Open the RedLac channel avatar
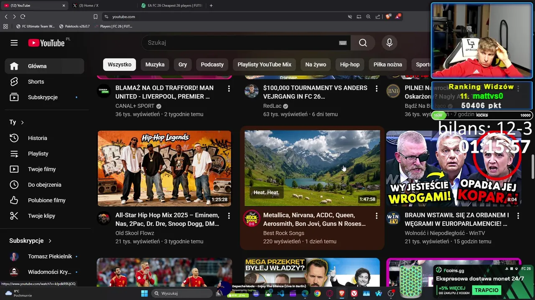This screenshot has width=535, height=300. point(251,91)
